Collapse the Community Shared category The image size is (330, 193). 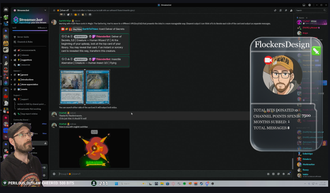coord(22,120)
